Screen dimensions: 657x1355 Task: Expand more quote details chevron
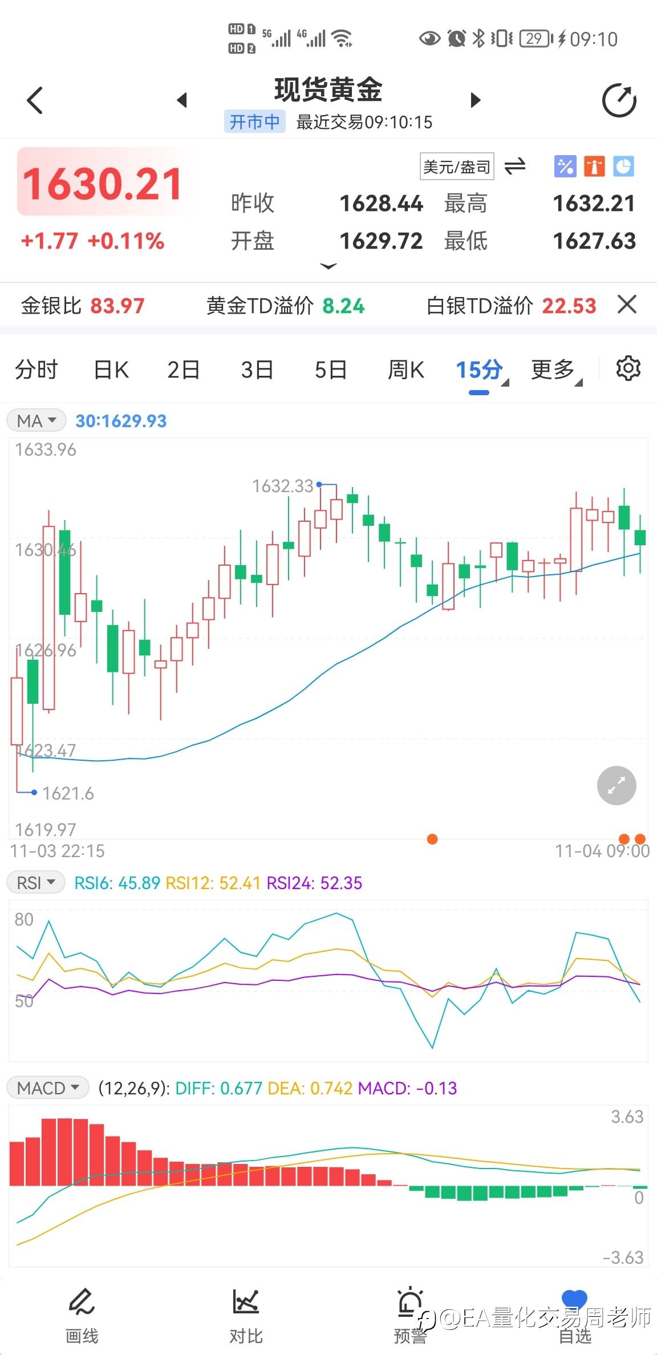click(x=328, y=266)
